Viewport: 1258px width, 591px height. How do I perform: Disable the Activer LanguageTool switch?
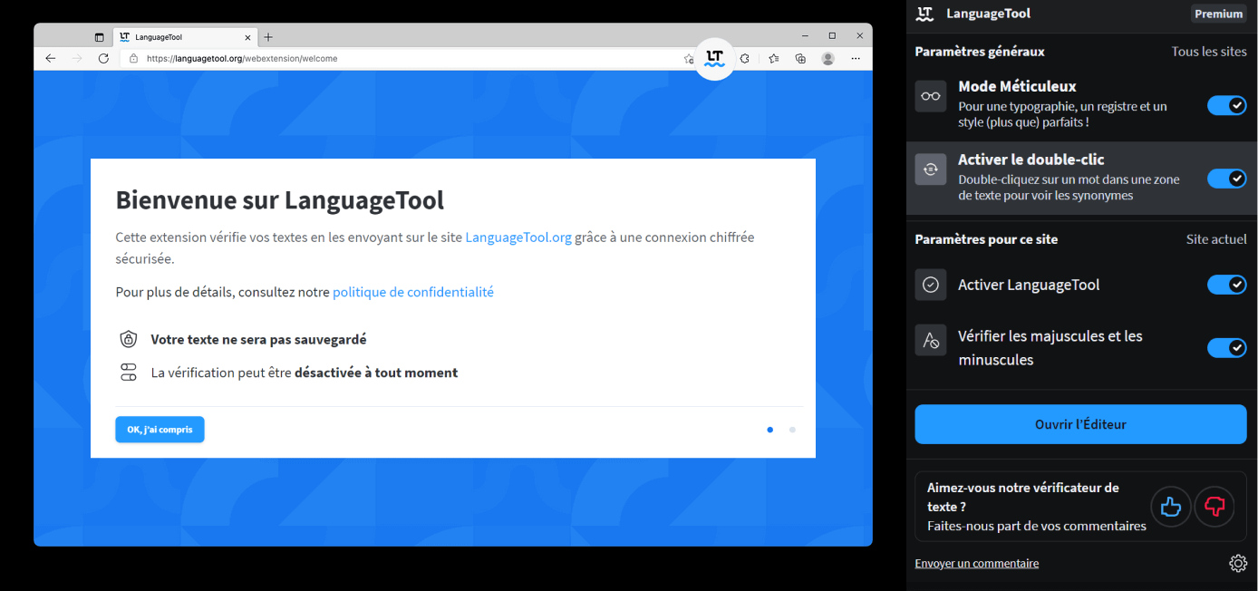point(1227,285)
